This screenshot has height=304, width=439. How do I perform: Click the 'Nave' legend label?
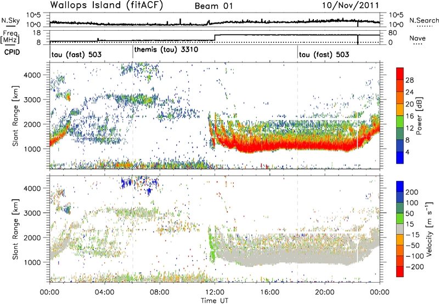click(x=418, y=38)
